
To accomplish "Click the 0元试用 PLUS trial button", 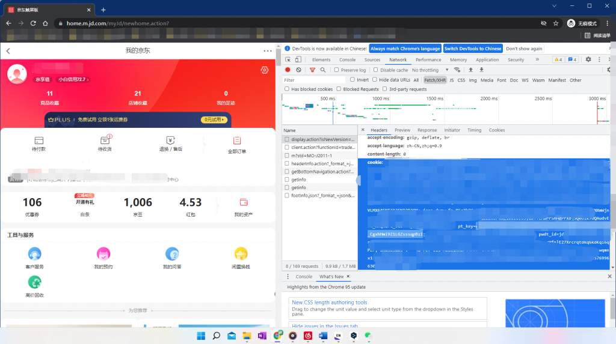I will click(214, 119).
